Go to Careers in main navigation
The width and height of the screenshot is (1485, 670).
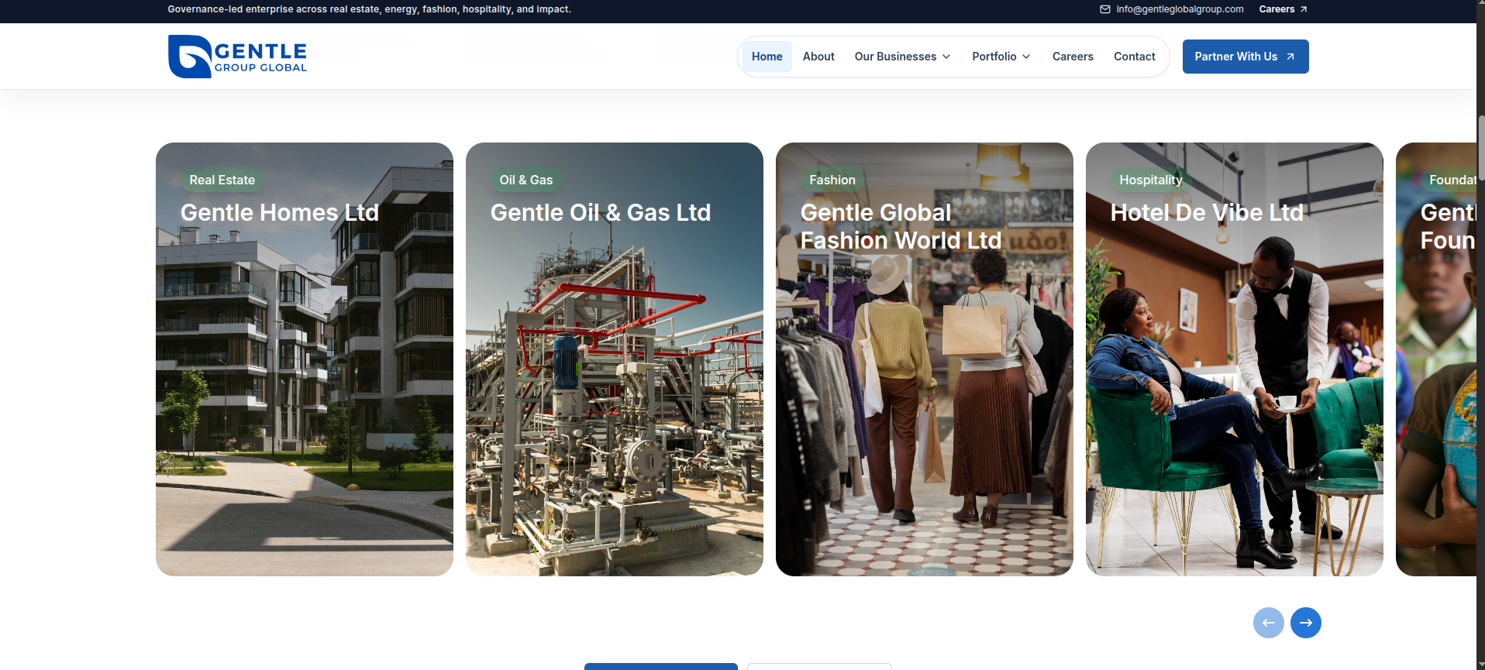point(1073,57)
